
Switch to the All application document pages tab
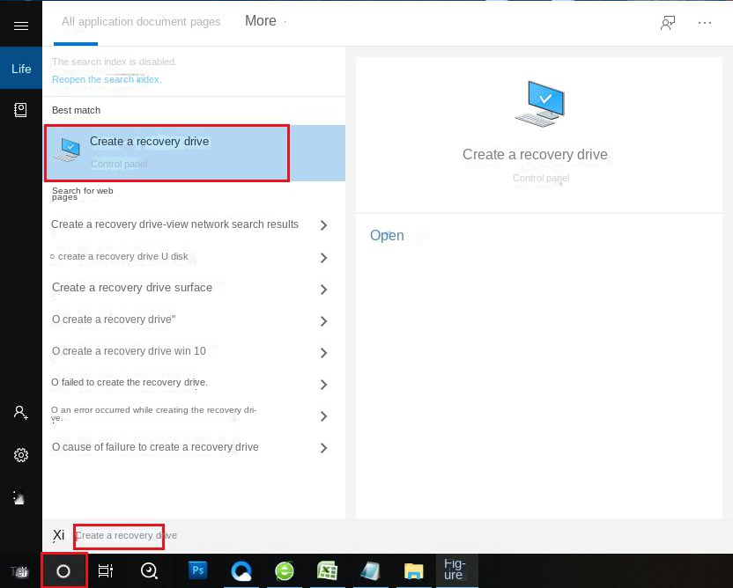[141, 22]
